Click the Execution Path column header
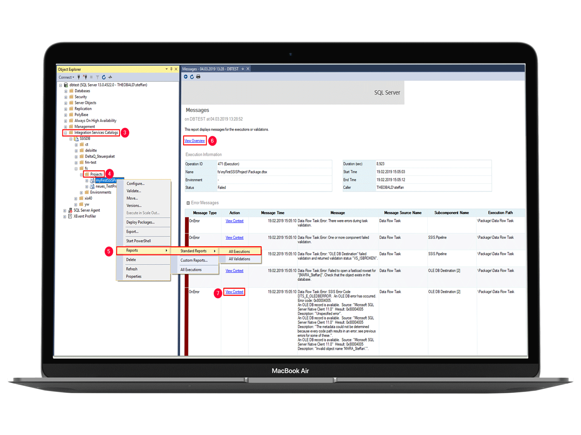 tap(500, 213)
